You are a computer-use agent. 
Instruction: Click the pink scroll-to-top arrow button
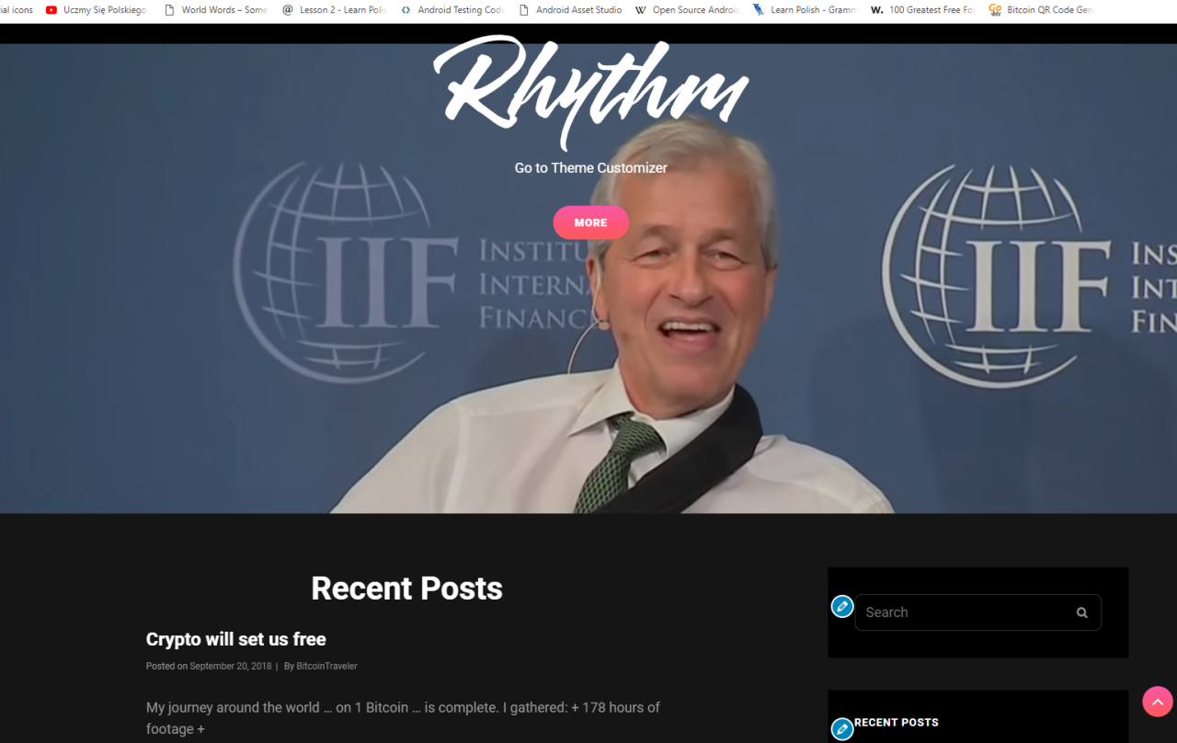(1158, 701)
